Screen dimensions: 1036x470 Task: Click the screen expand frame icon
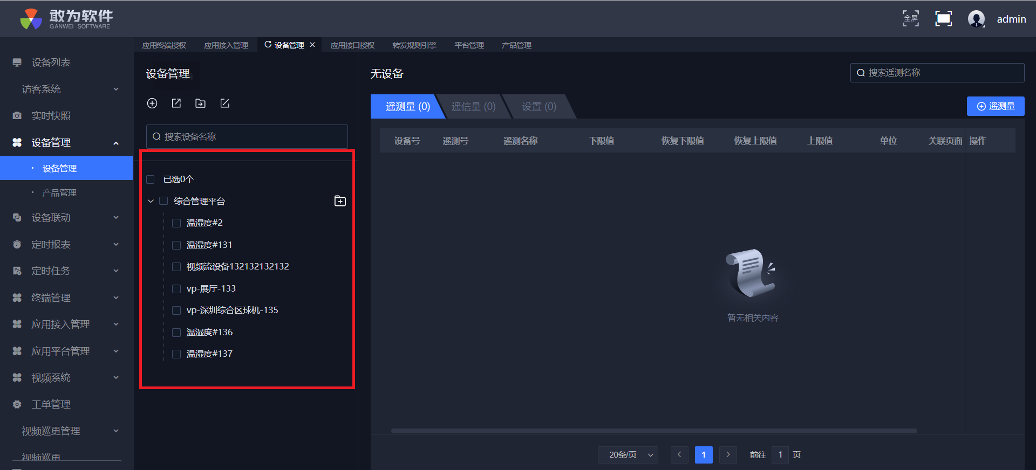coord(943,19)
